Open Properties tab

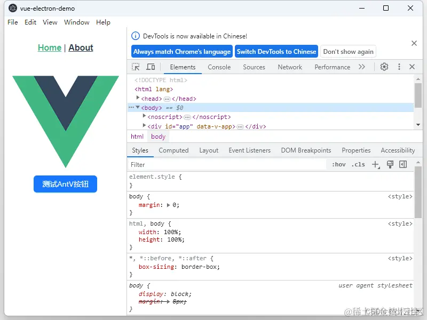(356, 150)
